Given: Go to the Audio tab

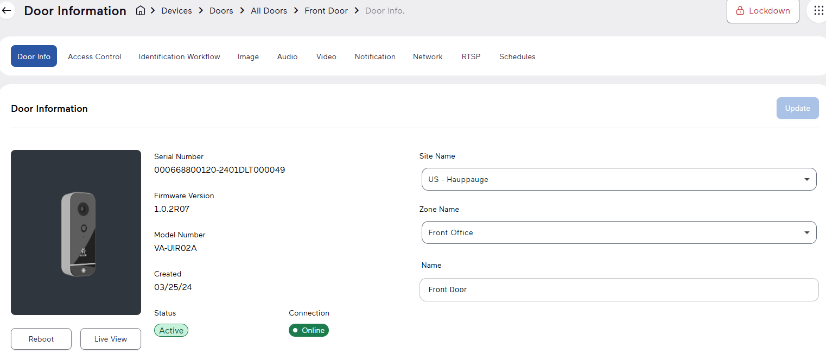Looking at the screenshot, I should tap(287, 56).
